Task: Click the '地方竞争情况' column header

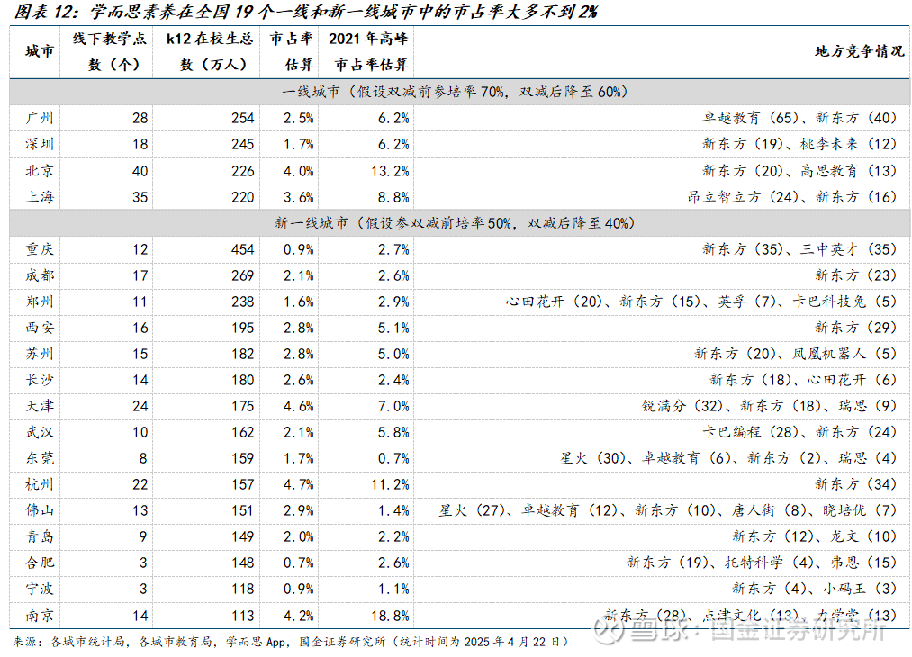Action: point(860,51)
